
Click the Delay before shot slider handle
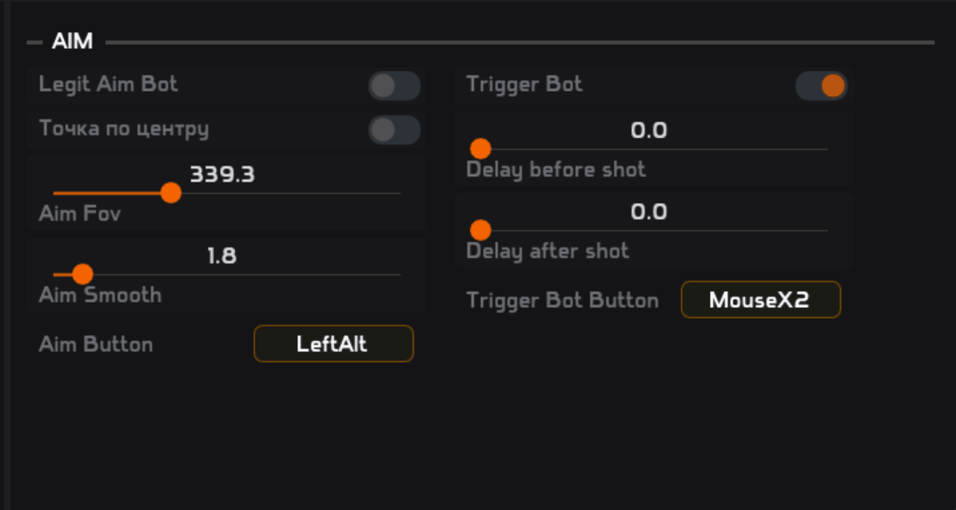pyautogui.click(x=481, y=149)
